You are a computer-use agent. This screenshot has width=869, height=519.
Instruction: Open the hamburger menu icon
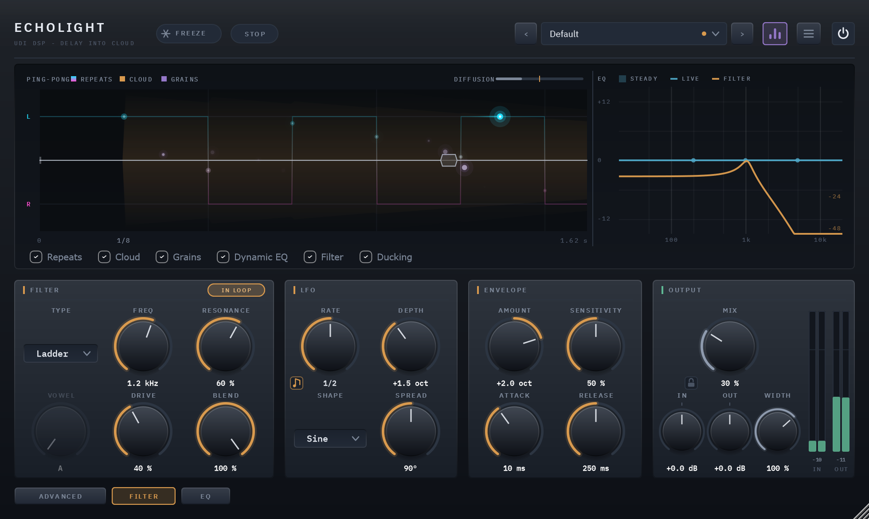[x=808, y=34]
